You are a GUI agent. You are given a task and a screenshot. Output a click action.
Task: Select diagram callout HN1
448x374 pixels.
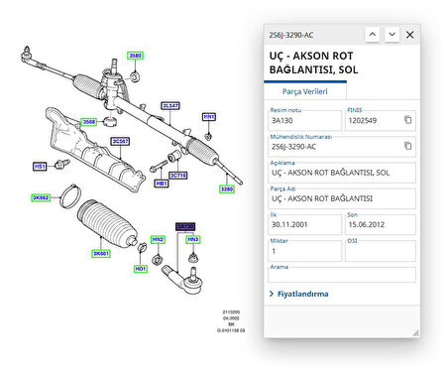coord(209,117)
